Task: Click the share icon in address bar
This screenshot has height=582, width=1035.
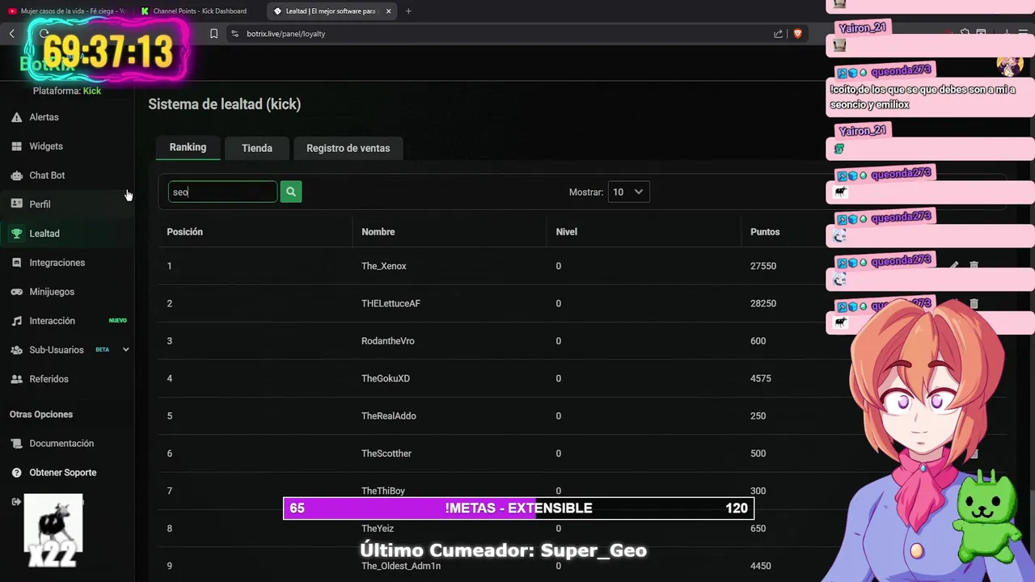Action: (778, 34)
